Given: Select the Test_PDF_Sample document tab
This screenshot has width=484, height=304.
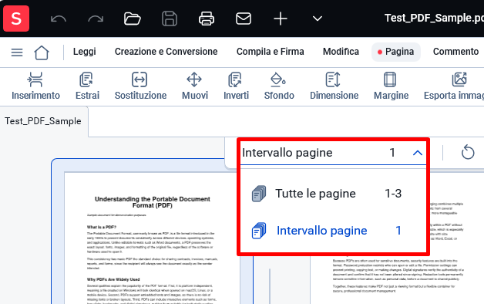Looking at the screenshot, I should (x=43, y=121).
